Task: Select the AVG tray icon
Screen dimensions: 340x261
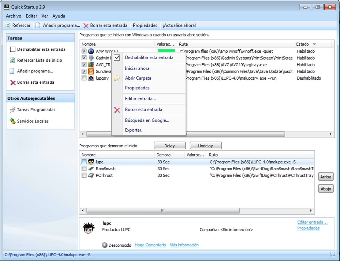Action: [91, 65]
